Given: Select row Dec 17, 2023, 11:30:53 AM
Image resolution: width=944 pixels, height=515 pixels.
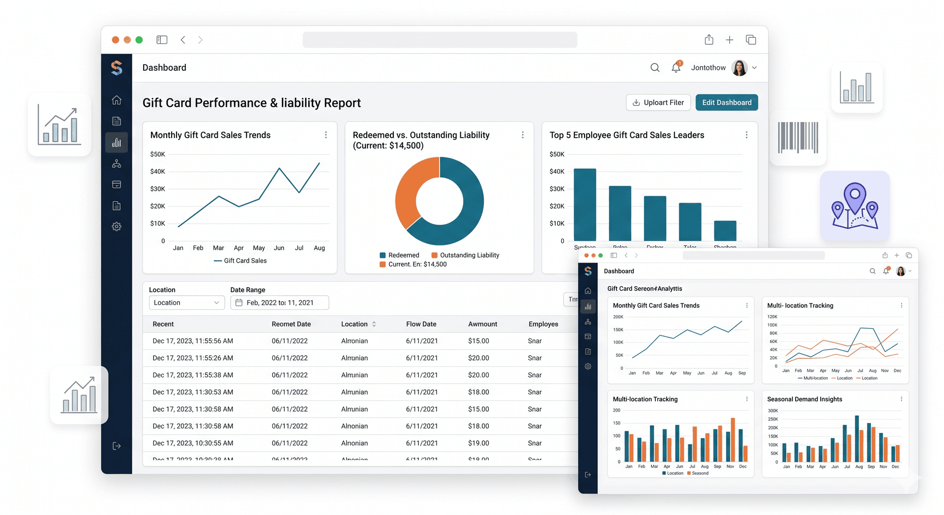Looking at the screenshot, I should 360,392.
